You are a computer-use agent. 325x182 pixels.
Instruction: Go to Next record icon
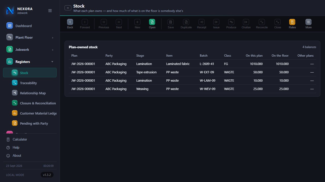click(119, 22)
